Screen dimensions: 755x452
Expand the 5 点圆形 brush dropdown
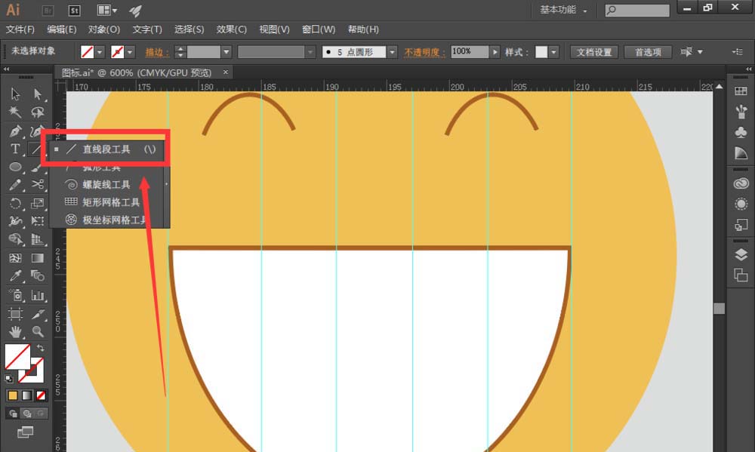pos(393,52)
